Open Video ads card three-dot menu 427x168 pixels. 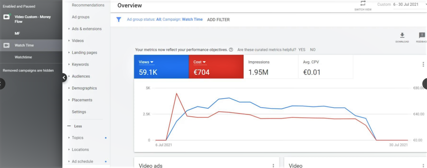[273, 166]
